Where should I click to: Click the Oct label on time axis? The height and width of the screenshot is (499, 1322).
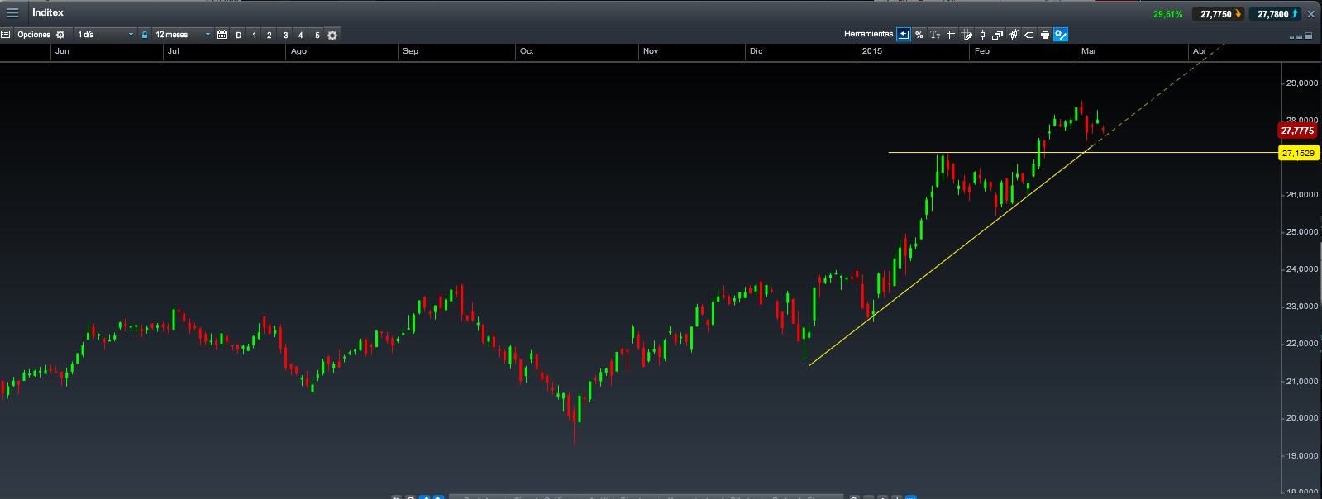(x=527, y=51)
